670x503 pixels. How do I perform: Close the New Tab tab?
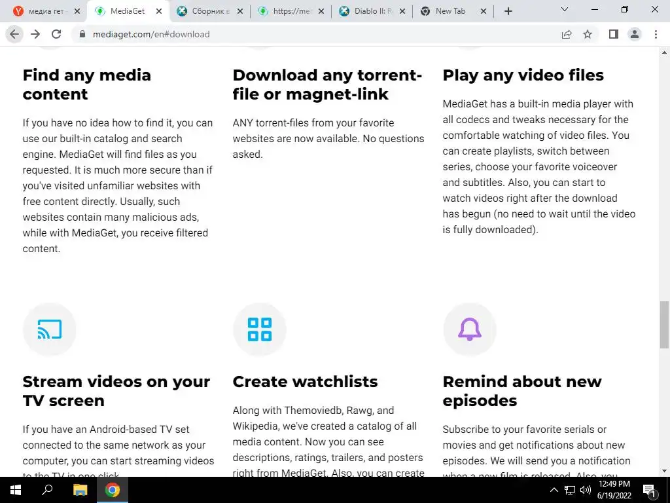(484, 11)
